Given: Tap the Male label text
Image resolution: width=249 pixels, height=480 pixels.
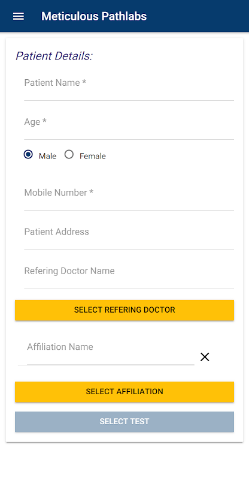Looking at the screenshot, I should click(47, 156).
